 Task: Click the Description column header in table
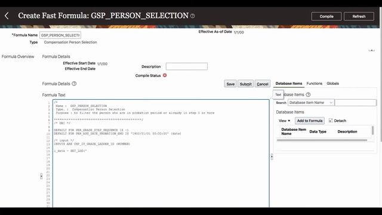pyautogui.click(x=347, y=131)
